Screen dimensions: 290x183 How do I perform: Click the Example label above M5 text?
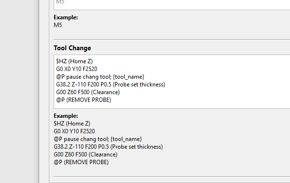point(66,17)
